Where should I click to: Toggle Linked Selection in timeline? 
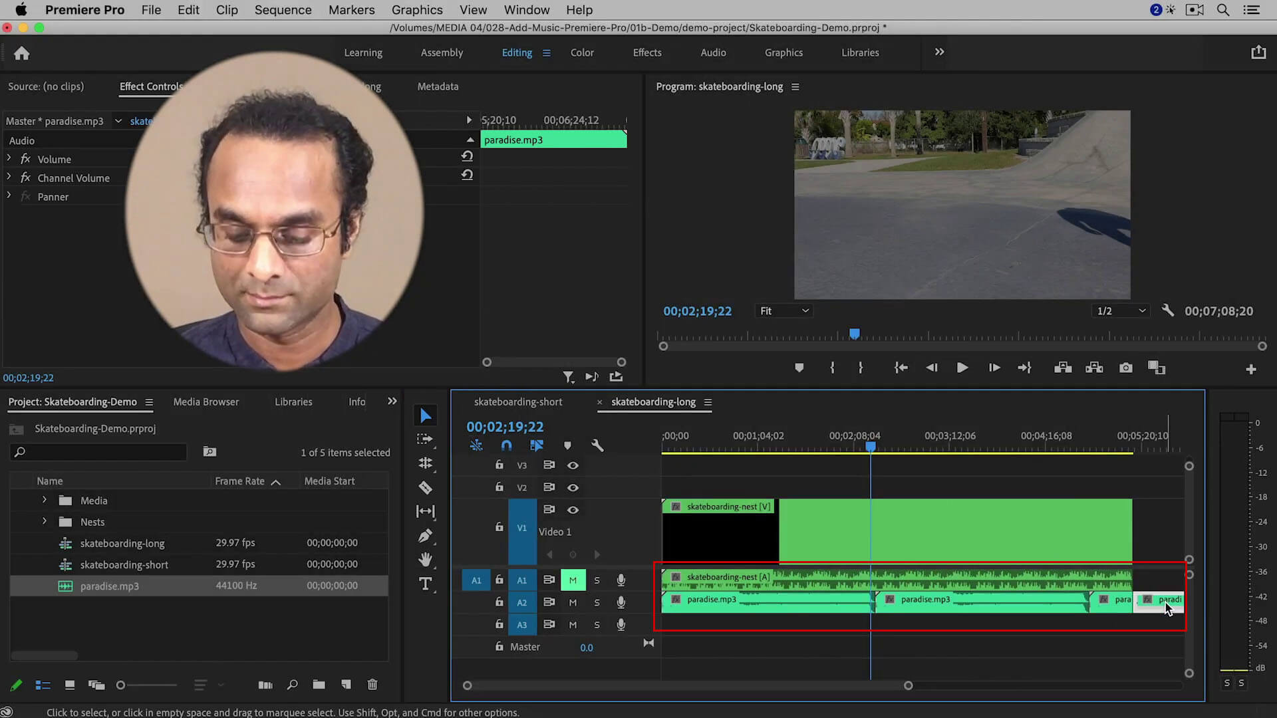[537, 445]
